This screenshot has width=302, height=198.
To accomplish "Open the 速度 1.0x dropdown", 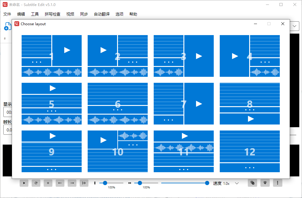I will [226, 183].
